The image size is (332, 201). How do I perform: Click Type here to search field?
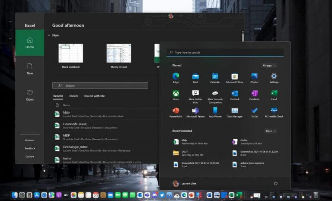click(225, 52)
